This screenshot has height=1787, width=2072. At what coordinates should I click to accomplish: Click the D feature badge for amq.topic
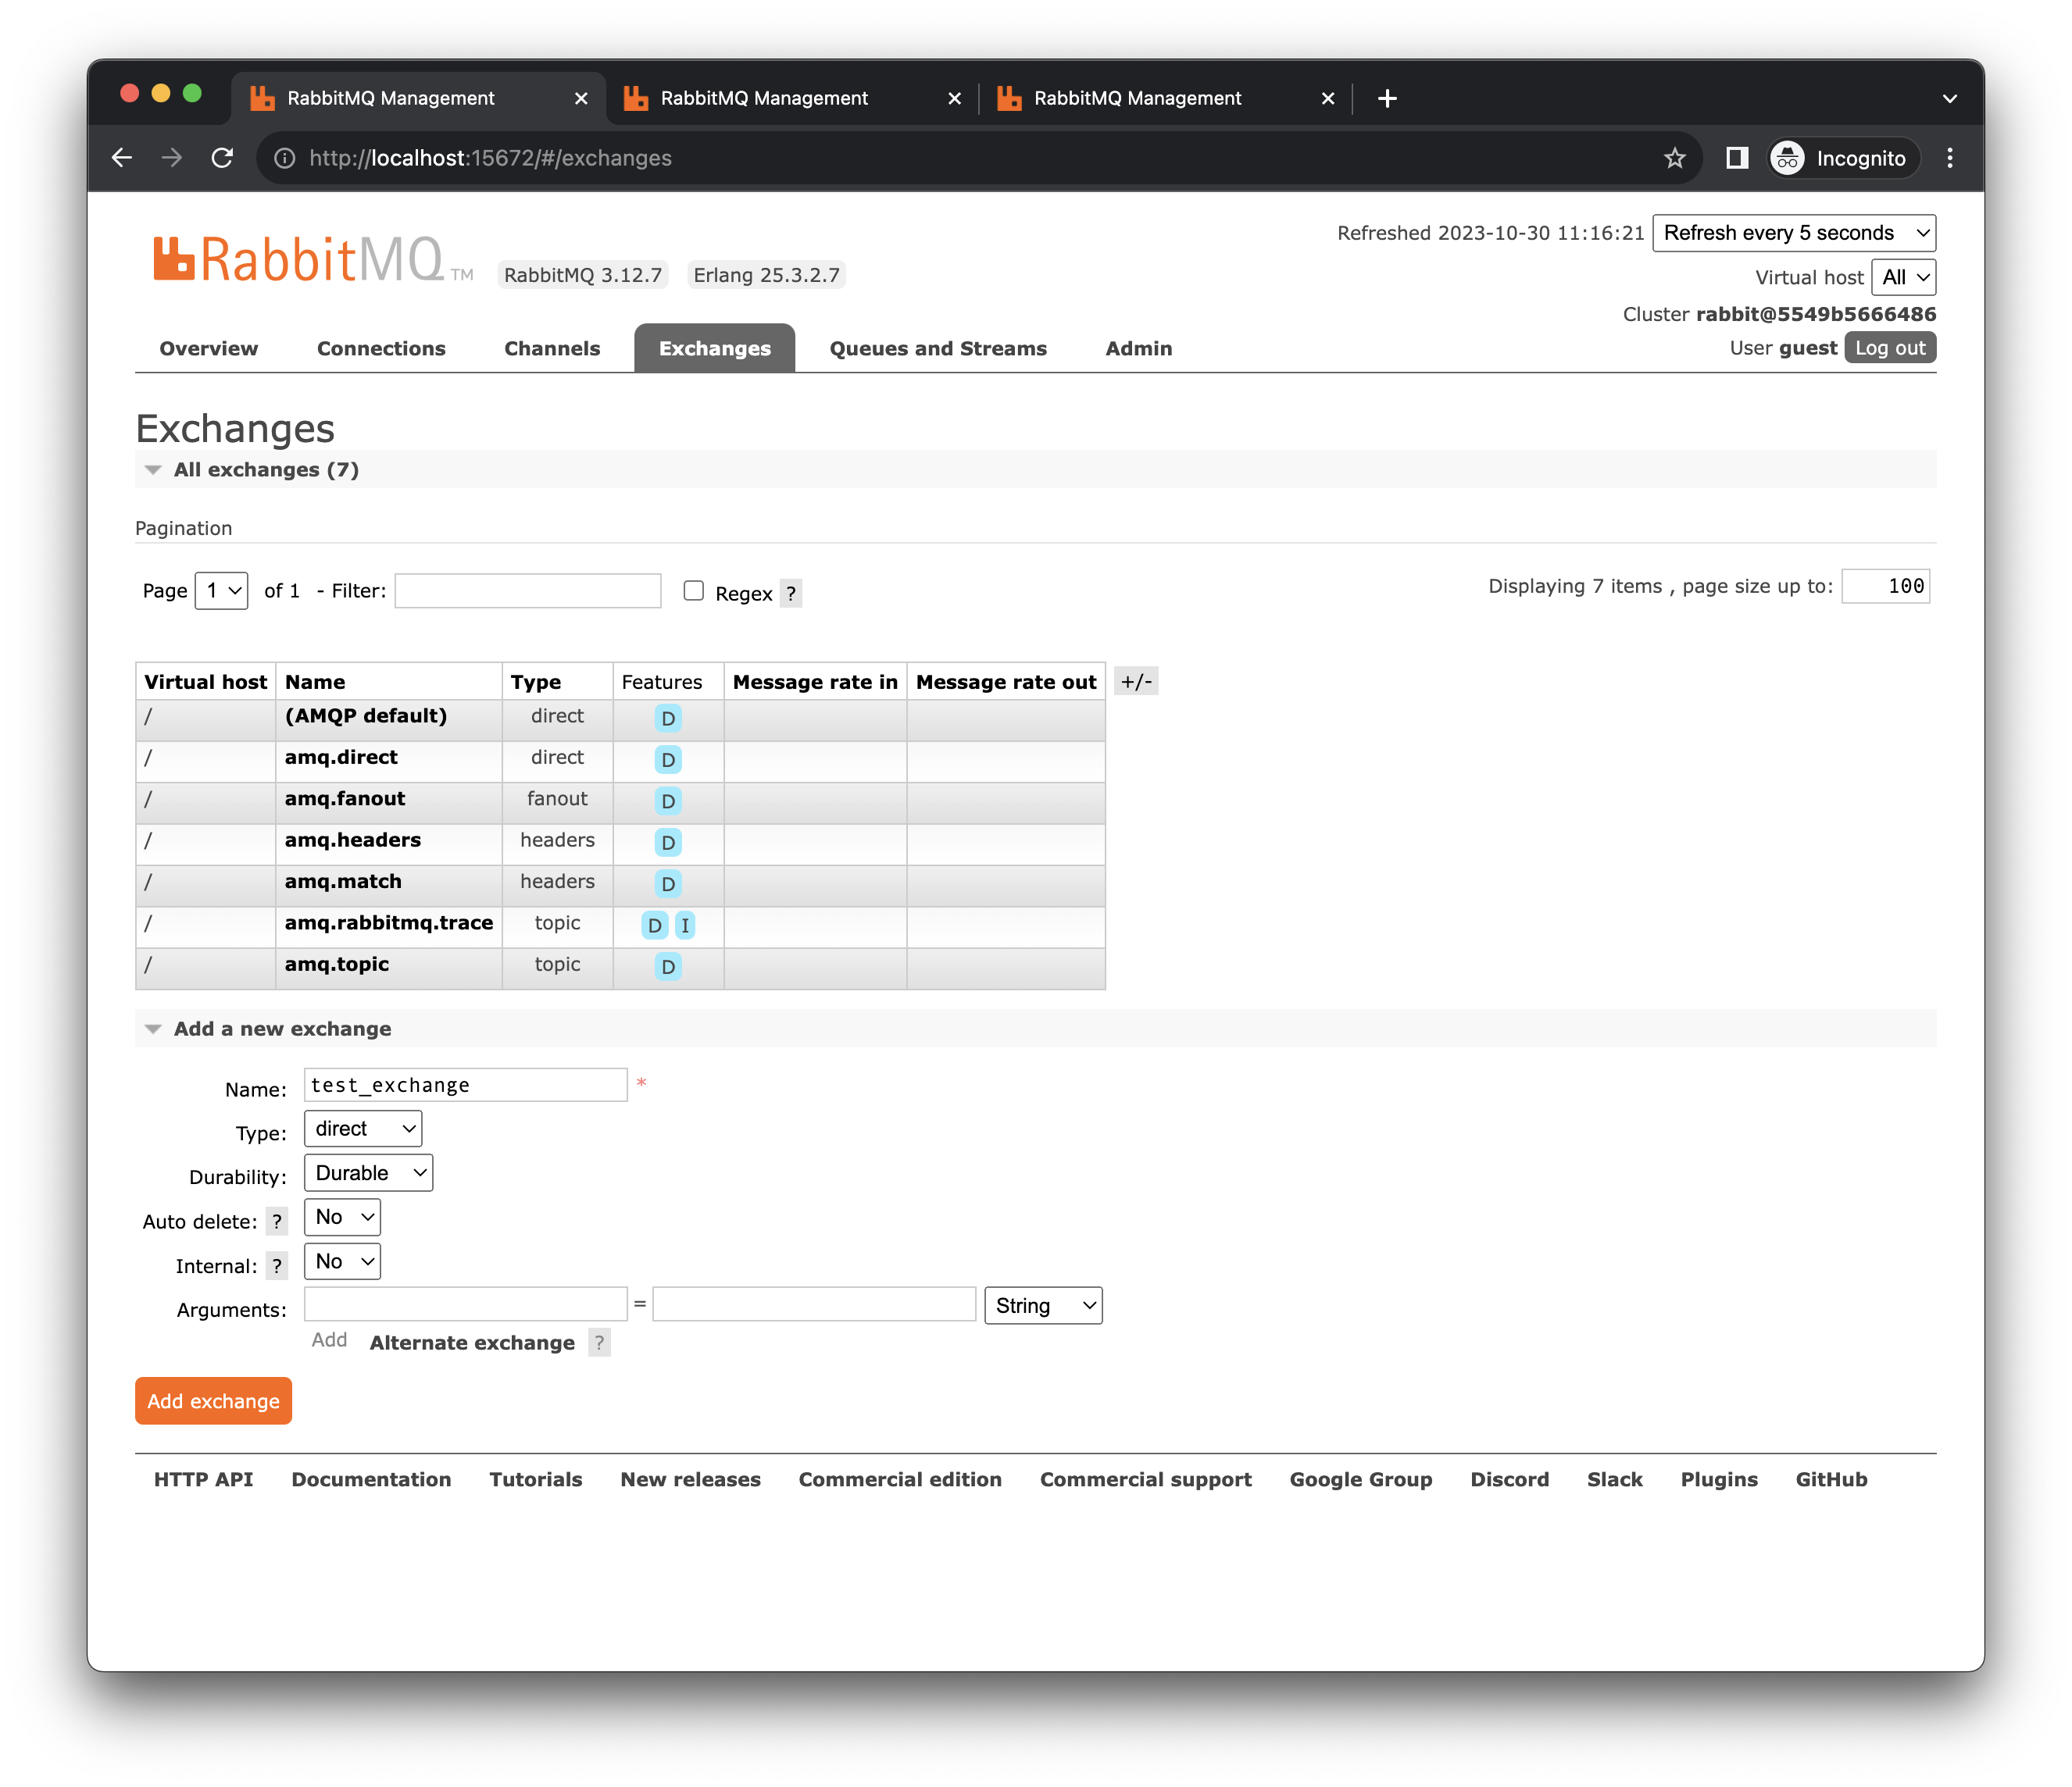(x=668, y=968)
